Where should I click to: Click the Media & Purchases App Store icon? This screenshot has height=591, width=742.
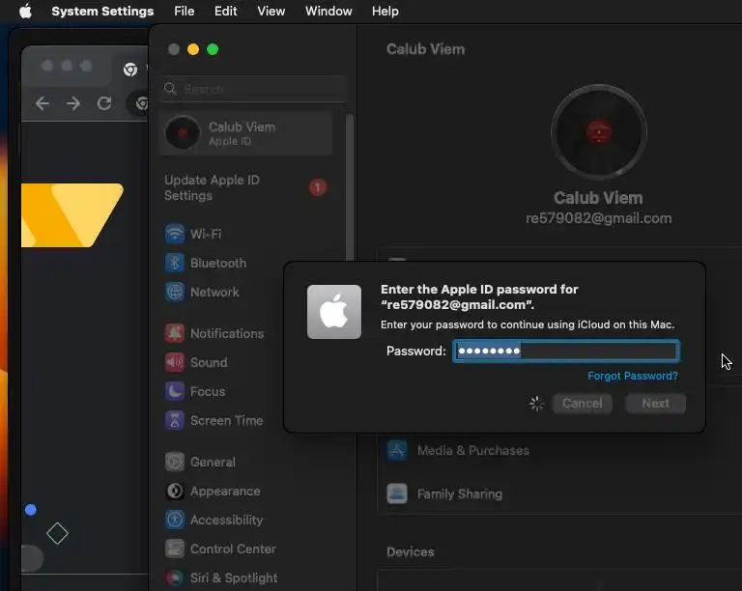pyautogui.click(x=397, y=450)
